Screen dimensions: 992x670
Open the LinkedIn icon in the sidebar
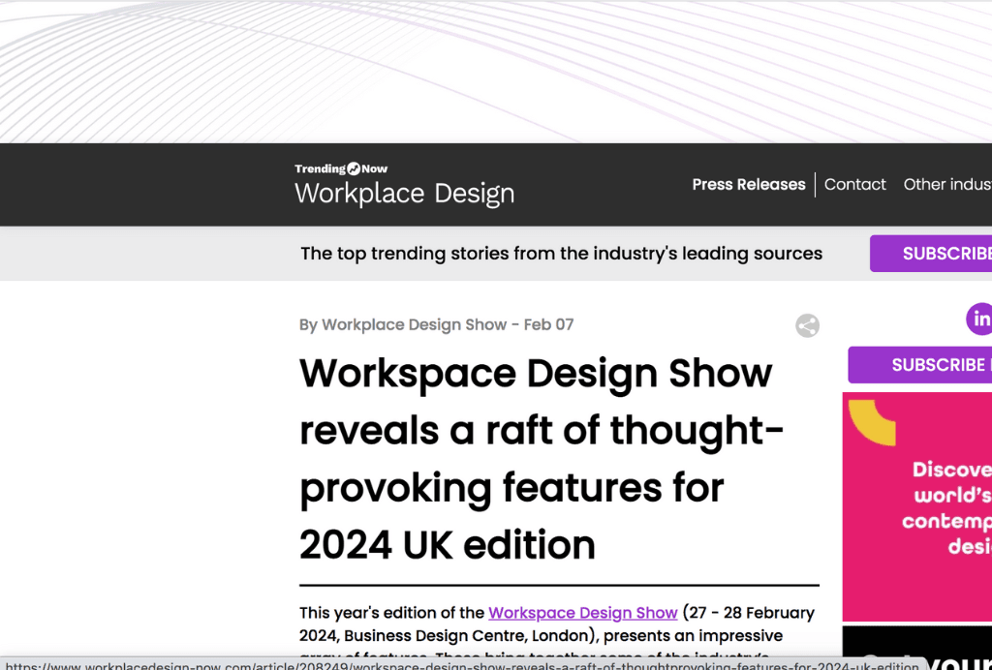[x=979, y=319]
